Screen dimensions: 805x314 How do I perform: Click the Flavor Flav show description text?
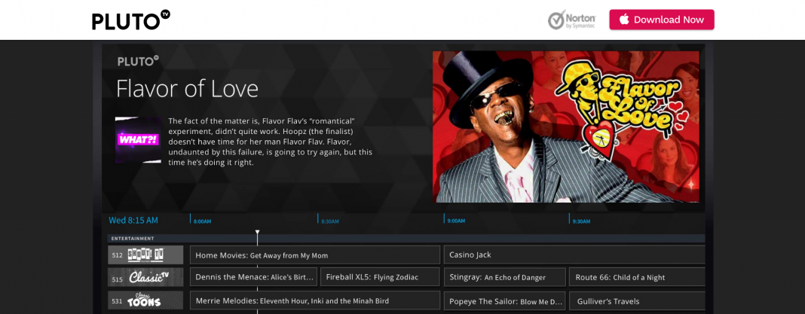[x=271, y=142]
